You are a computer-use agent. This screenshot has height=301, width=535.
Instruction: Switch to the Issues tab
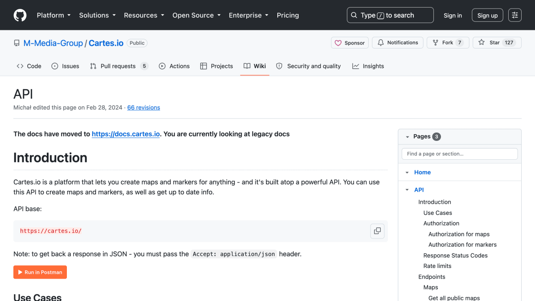click(65, 66)
